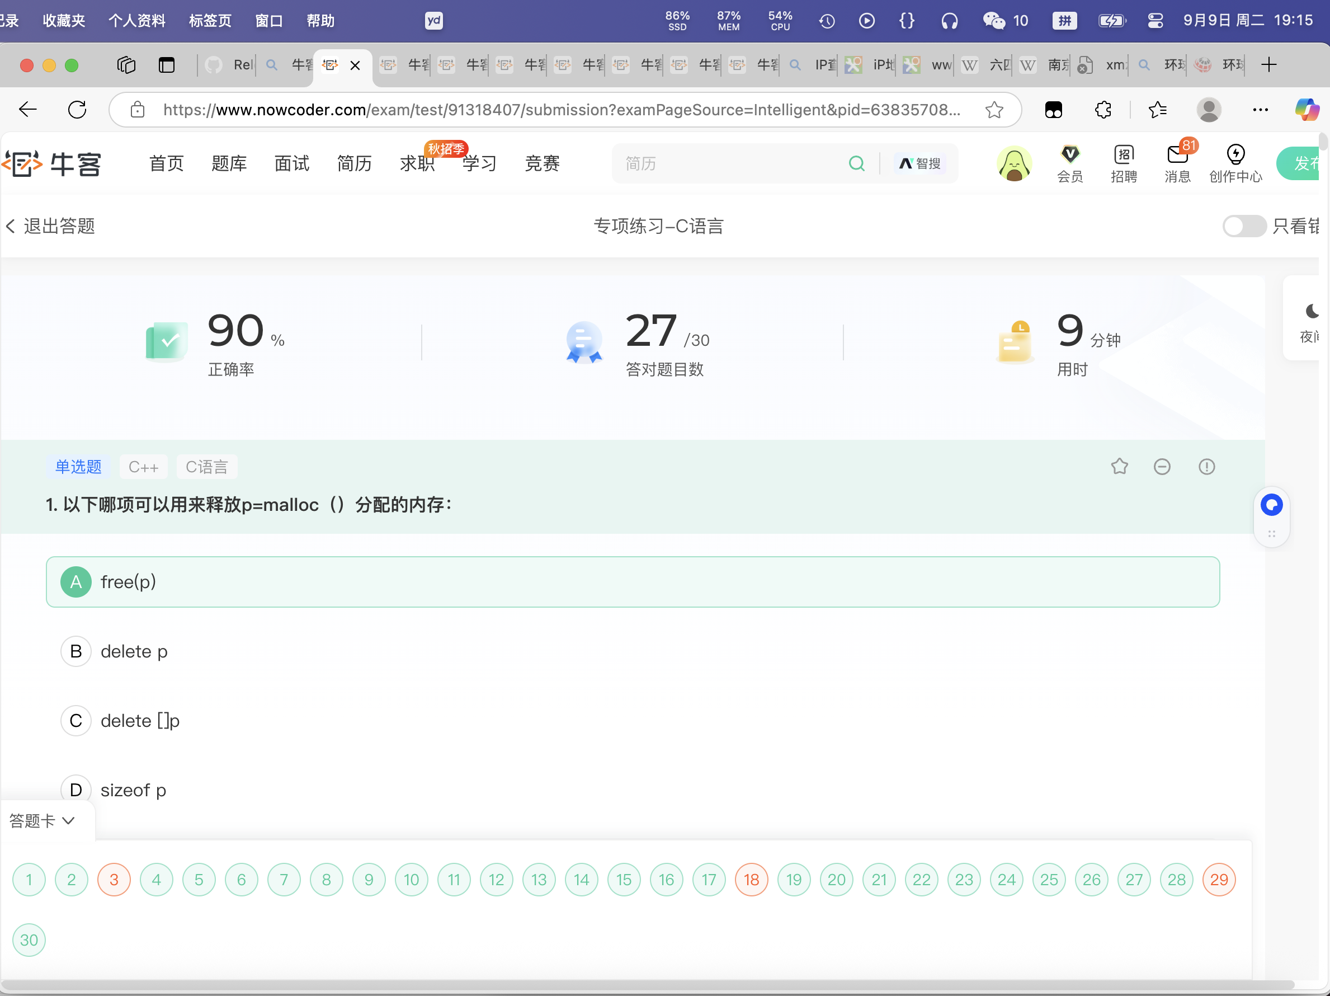This screenshot has height=996, width=1330.
Task: Open the 学习 nav link
Action: point(479,163)
